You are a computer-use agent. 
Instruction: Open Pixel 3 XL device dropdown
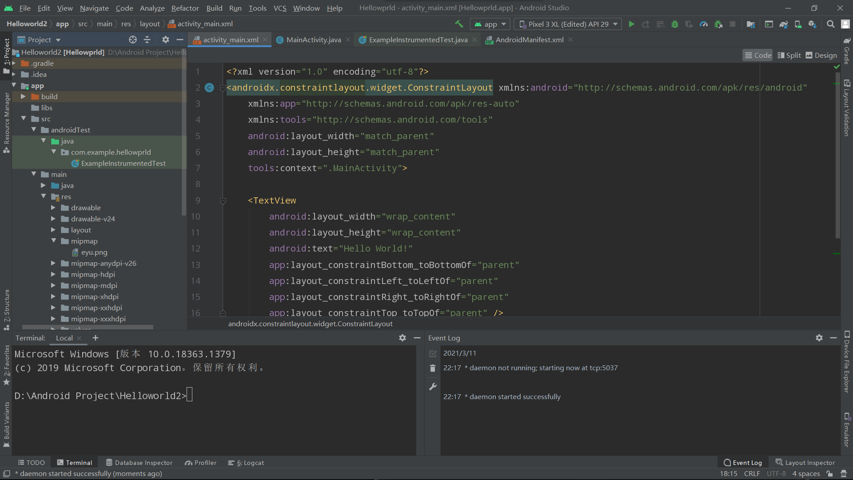tap(568, 24)
